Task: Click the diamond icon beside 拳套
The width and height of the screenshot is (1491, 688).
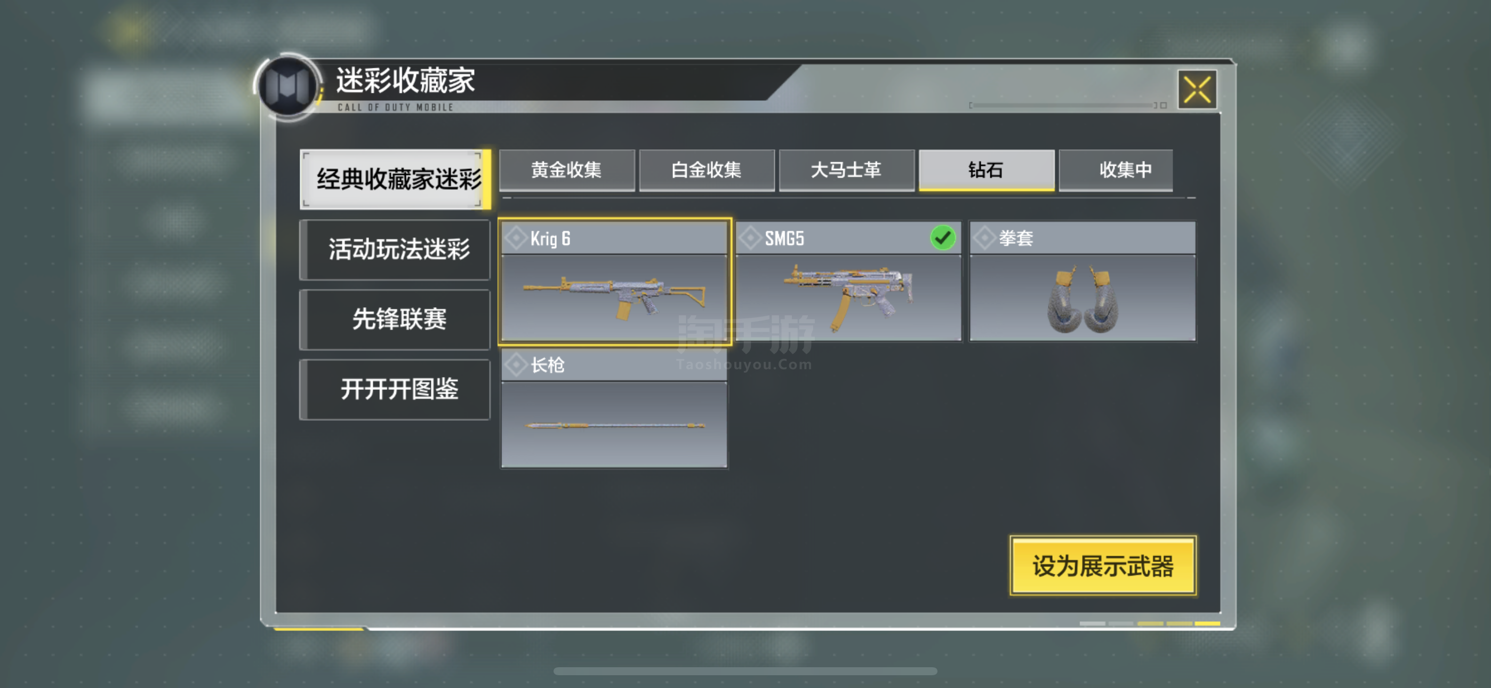Action: pyautogui.click(x=983, y=238)
